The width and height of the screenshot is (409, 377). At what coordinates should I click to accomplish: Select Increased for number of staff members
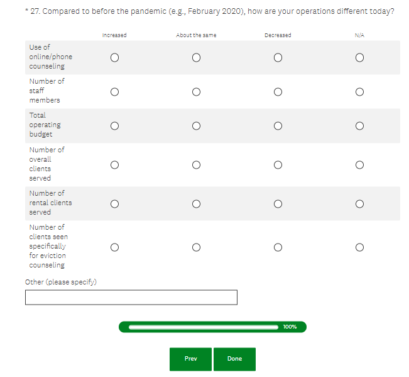(114, 91)
